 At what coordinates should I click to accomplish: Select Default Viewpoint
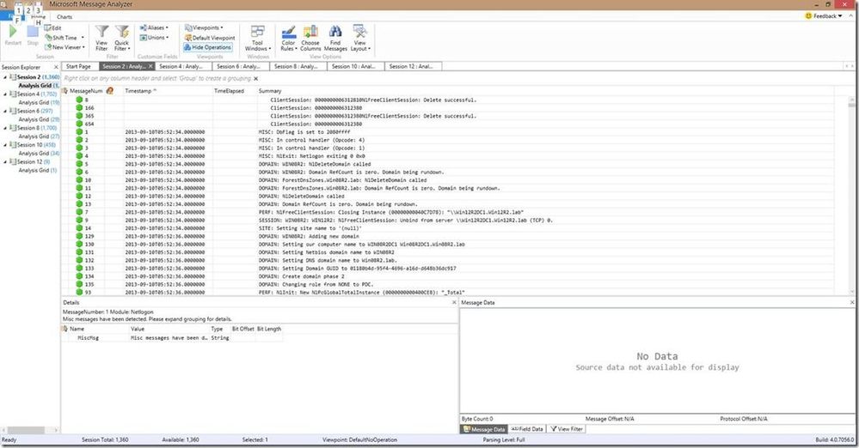tap(210, 38)
